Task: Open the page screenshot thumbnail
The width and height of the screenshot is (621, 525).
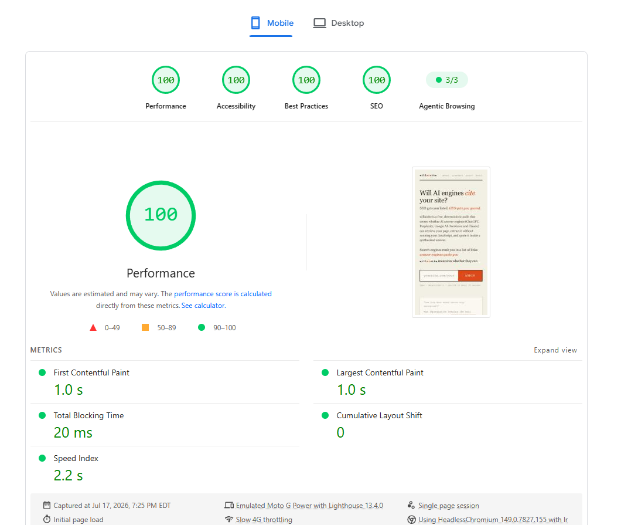Action: click(x=451, y=242)
